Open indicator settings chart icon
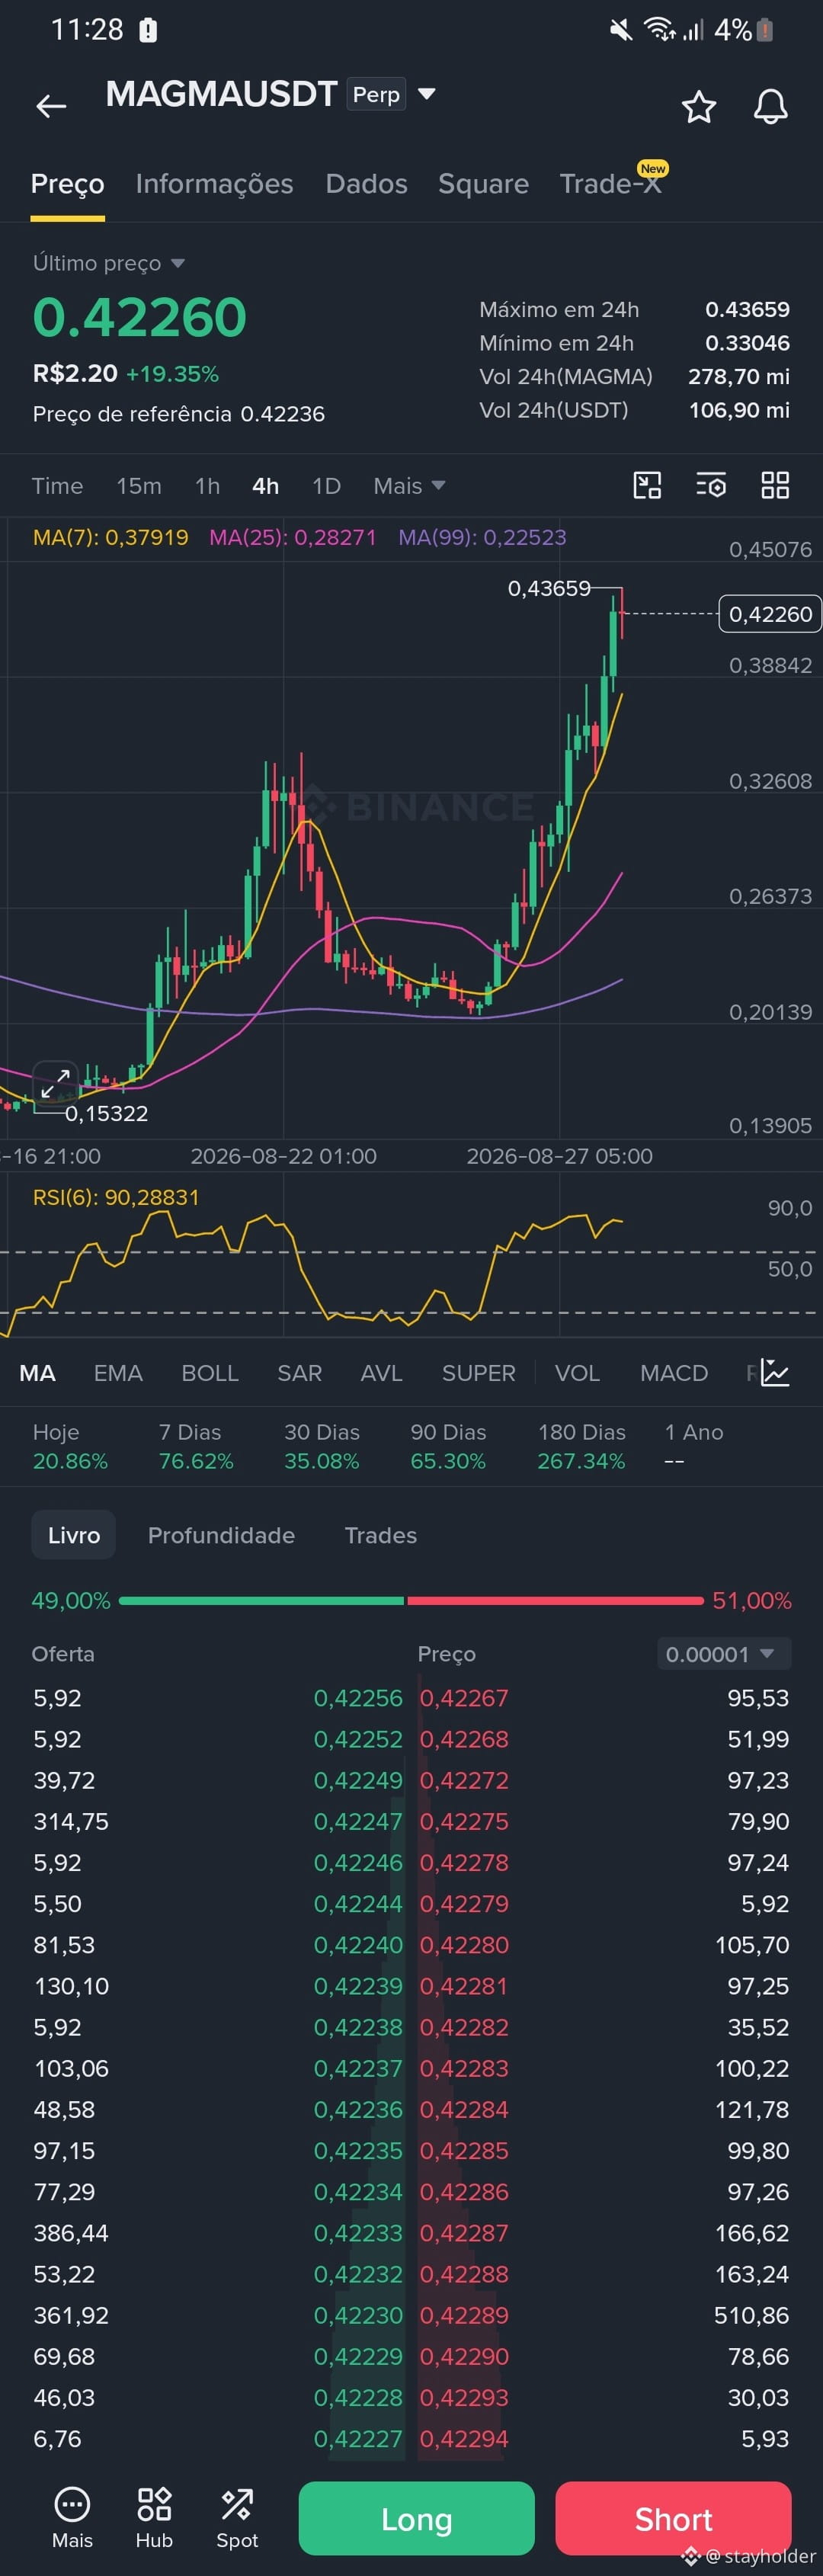 (x=775, y=1372)
